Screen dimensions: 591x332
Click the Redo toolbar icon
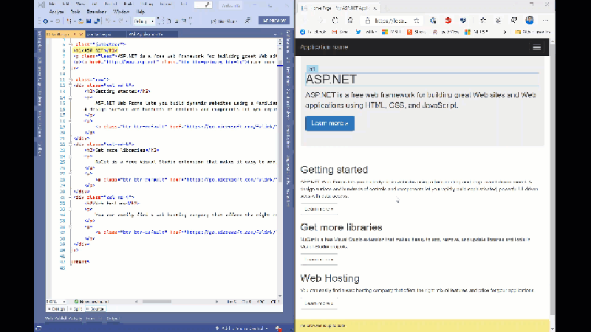coord(121,21)
